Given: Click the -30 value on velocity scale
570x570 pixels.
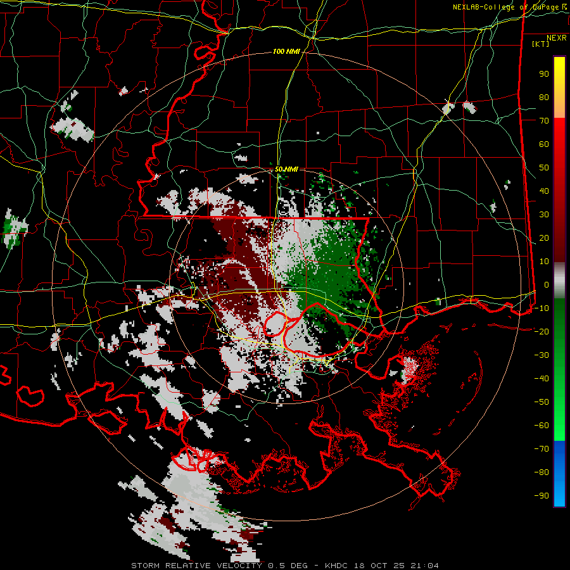Looking at the screenshot, I should pos(541,355).
